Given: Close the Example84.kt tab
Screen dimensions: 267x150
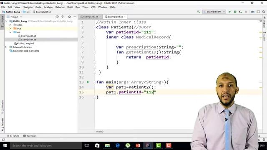Looking at the screenshot, I should point(125,17).
